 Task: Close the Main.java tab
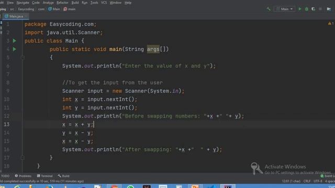(x=26, y=16)
